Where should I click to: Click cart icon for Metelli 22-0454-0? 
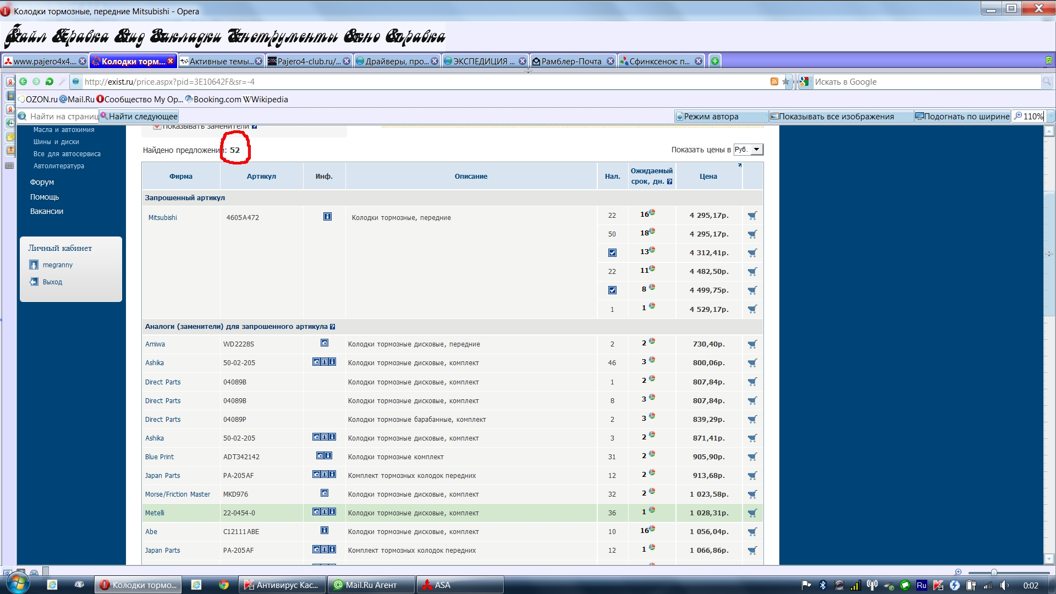point(752,513)
